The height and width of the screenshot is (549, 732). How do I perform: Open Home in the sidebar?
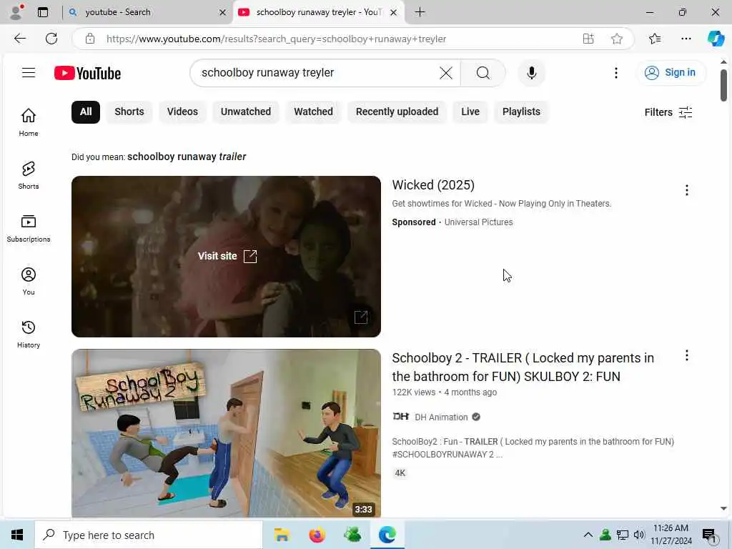[x=29, y=122]
